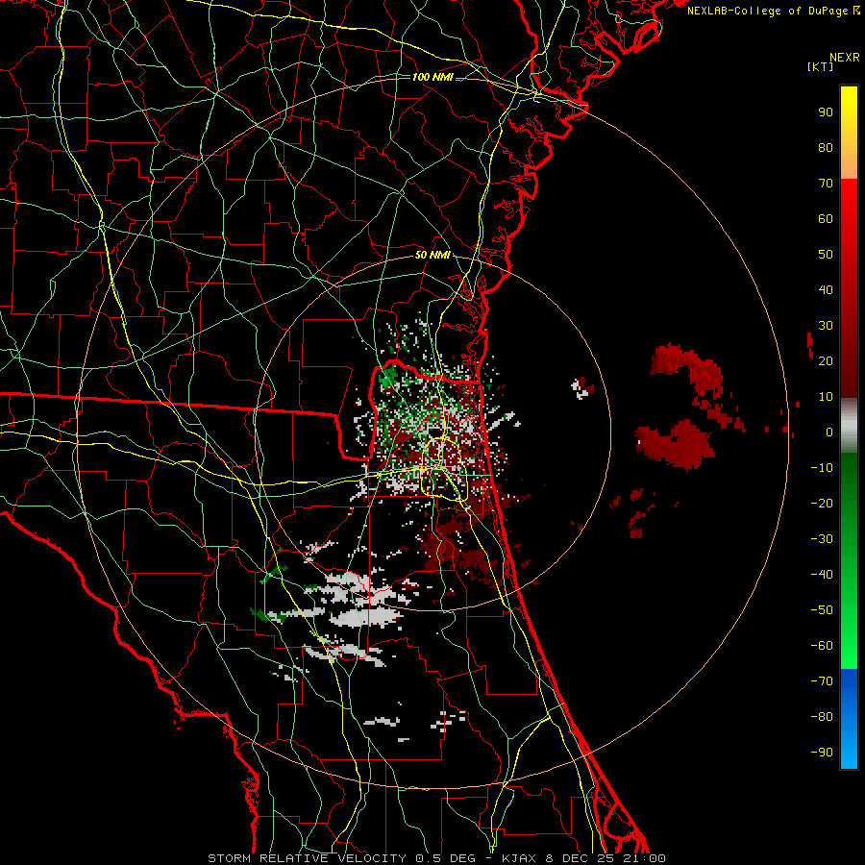Click the -60 value on velocity scale
Image resolution: width=865 pixels, height=865 pixels.
(822, 646)
